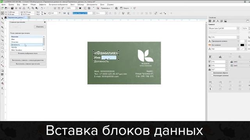Close the Print Merge panel
This screenshot has height=140, width=250.
45,22
